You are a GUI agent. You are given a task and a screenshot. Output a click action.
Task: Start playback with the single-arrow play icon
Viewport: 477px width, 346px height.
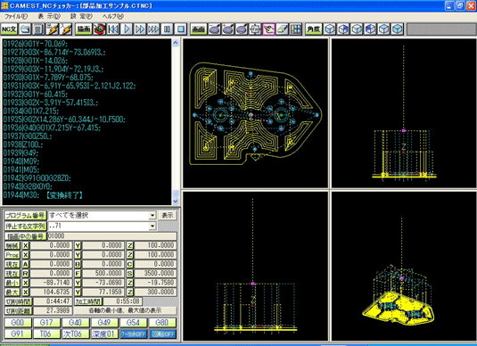(x=127, y=29)
